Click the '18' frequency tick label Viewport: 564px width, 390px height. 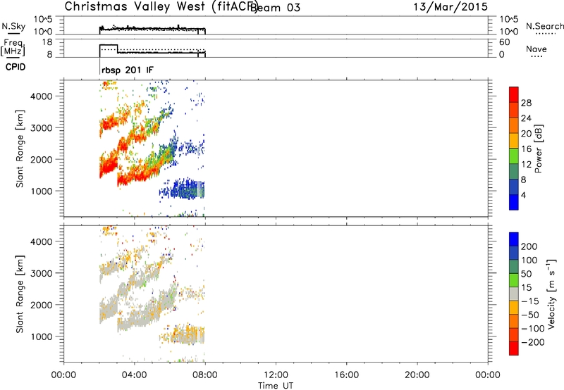pyautogui.click(x=47, y=42)
